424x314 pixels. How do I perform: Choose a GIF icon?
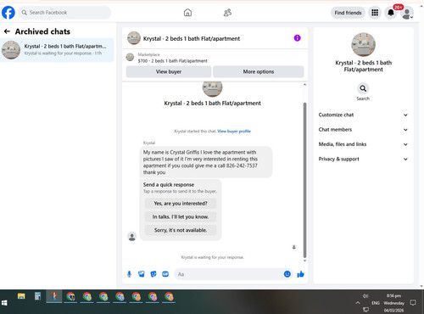(165, 274)
